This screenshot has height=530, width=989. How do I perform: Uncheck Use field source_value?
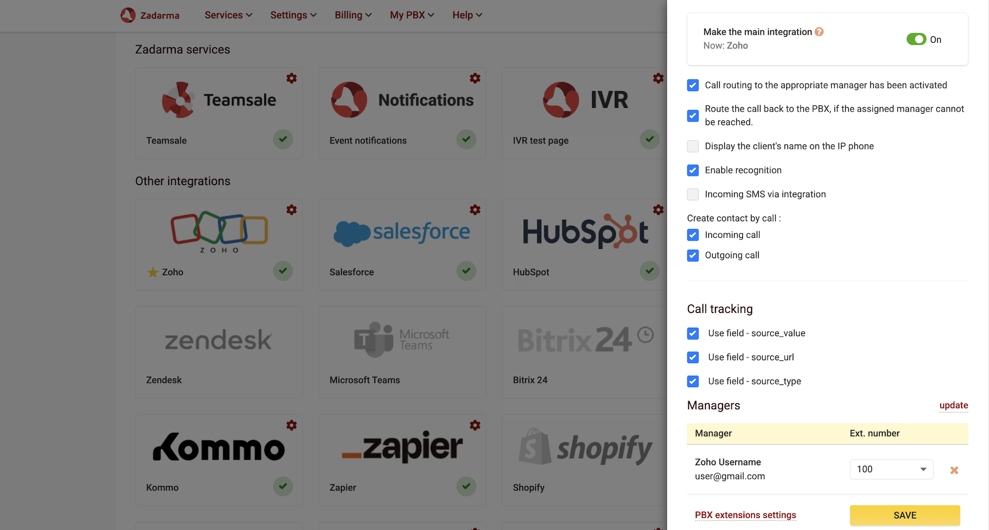point(693,333)
